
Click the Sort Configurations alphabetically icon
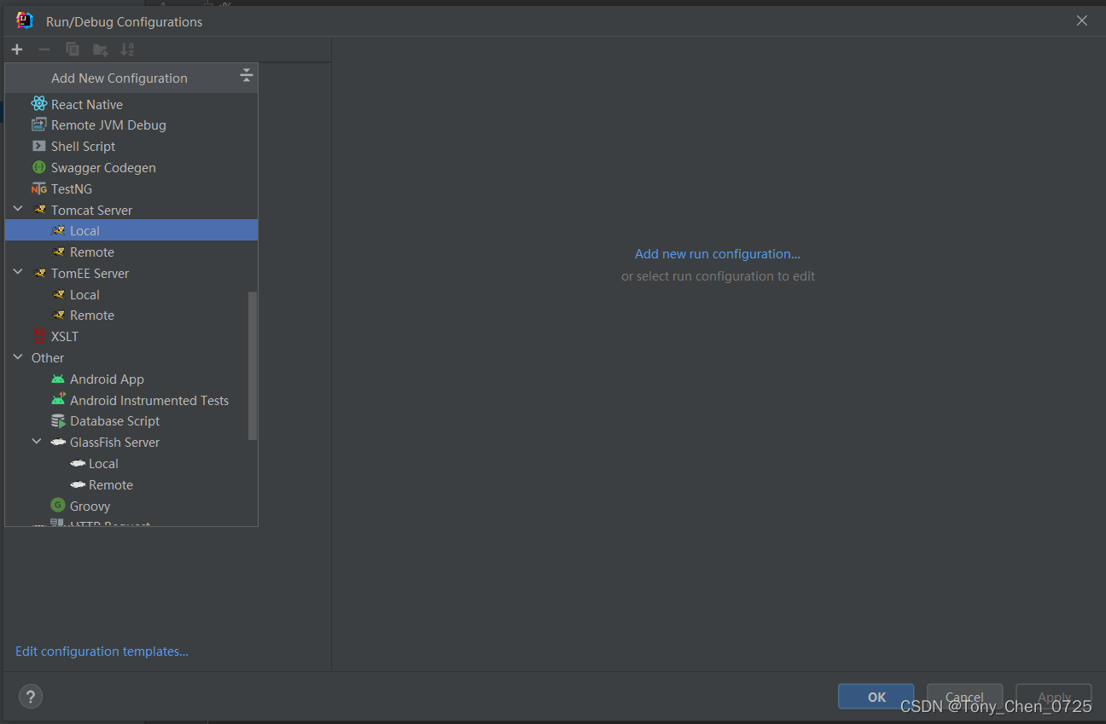(x=127, y=49)
